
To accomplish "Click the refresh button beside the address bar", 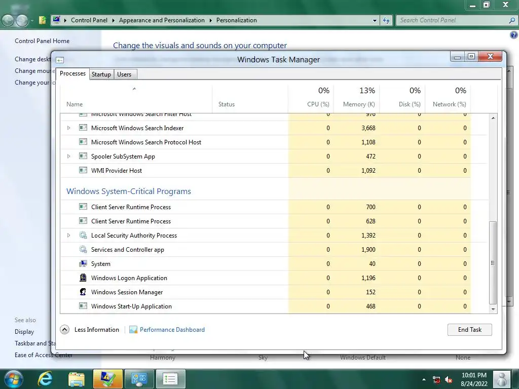I will (386, 20).
